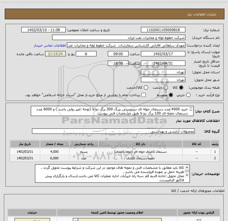Image resolution: width=228 pixels, height=221 pixels.
Task: Click the need number field 1102001105000818
Action: point(163,30)
